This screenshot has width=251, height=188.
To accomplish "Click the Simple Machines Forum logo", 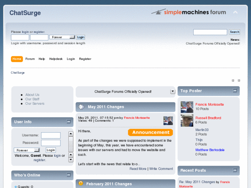I will click(189, 12).
